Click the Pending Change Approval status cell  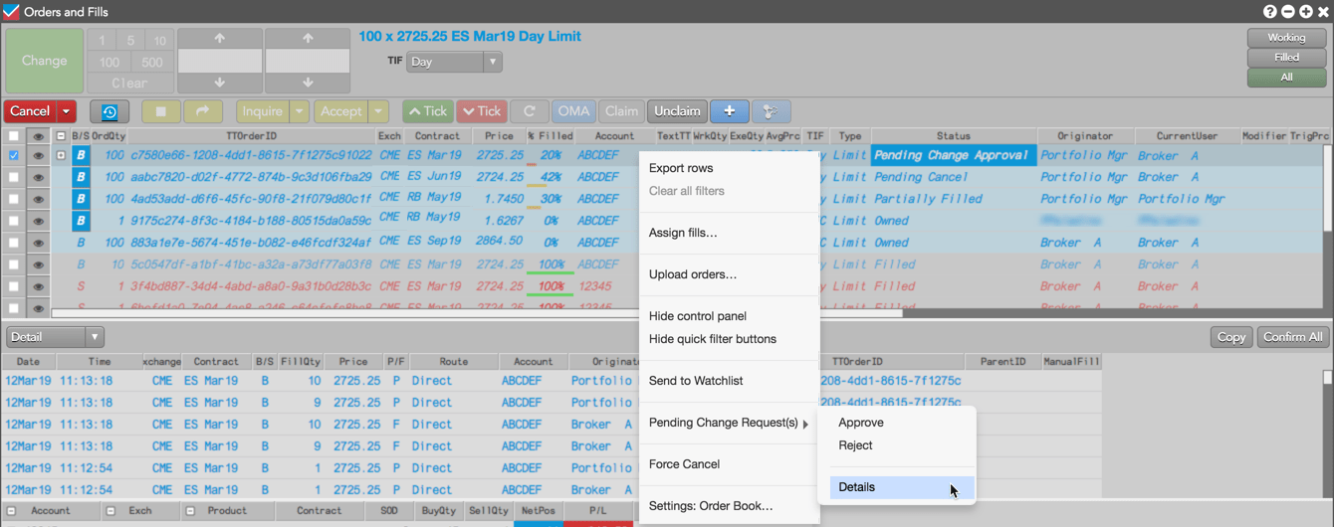tap(954, 155)
